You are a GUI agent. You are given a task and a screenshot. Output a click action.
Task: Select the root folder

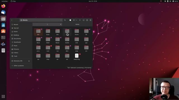(x=48, y=49)
